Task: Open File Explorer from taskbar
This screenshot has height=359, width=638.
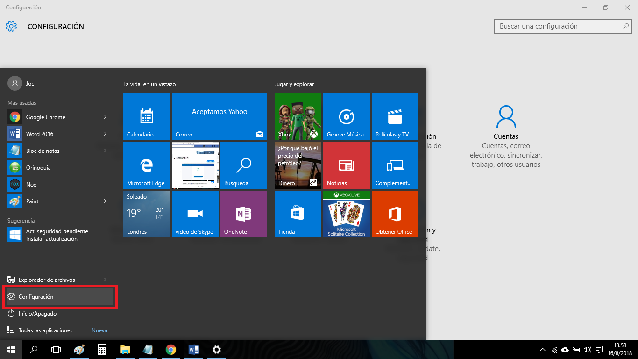Action: tap(125, 350)
